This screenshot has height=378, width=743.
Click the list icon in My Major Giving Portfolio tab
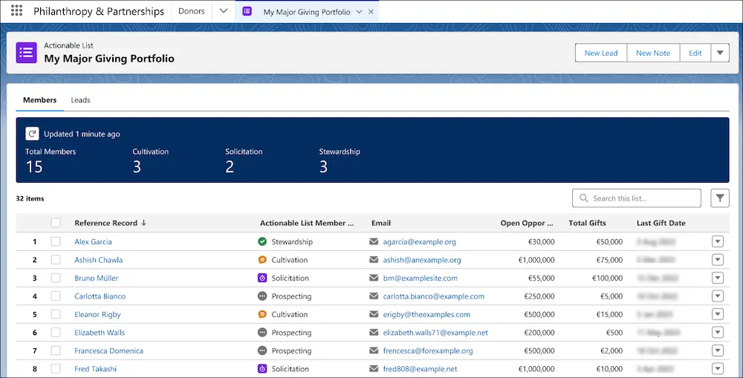247,11
